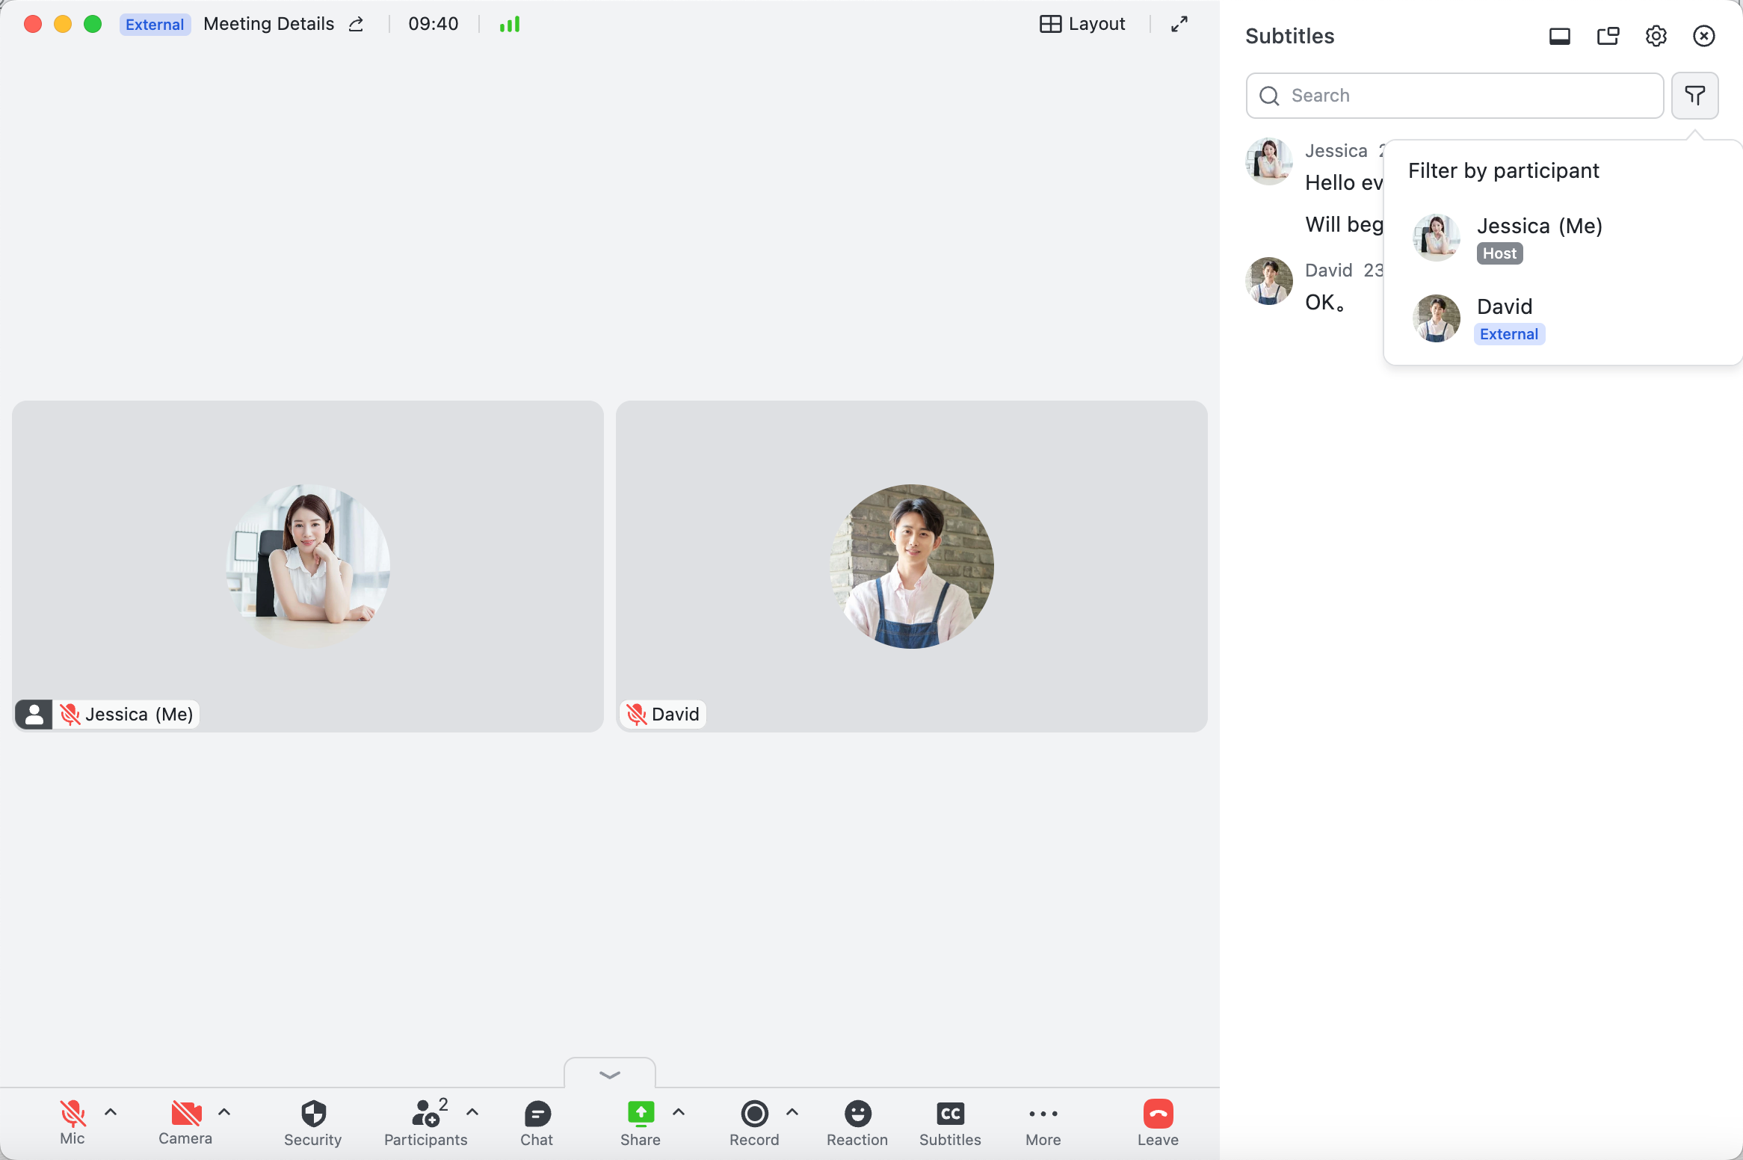1743x1160 pixels.
Task: Open Record options arrow
Action: point(792,1111)
